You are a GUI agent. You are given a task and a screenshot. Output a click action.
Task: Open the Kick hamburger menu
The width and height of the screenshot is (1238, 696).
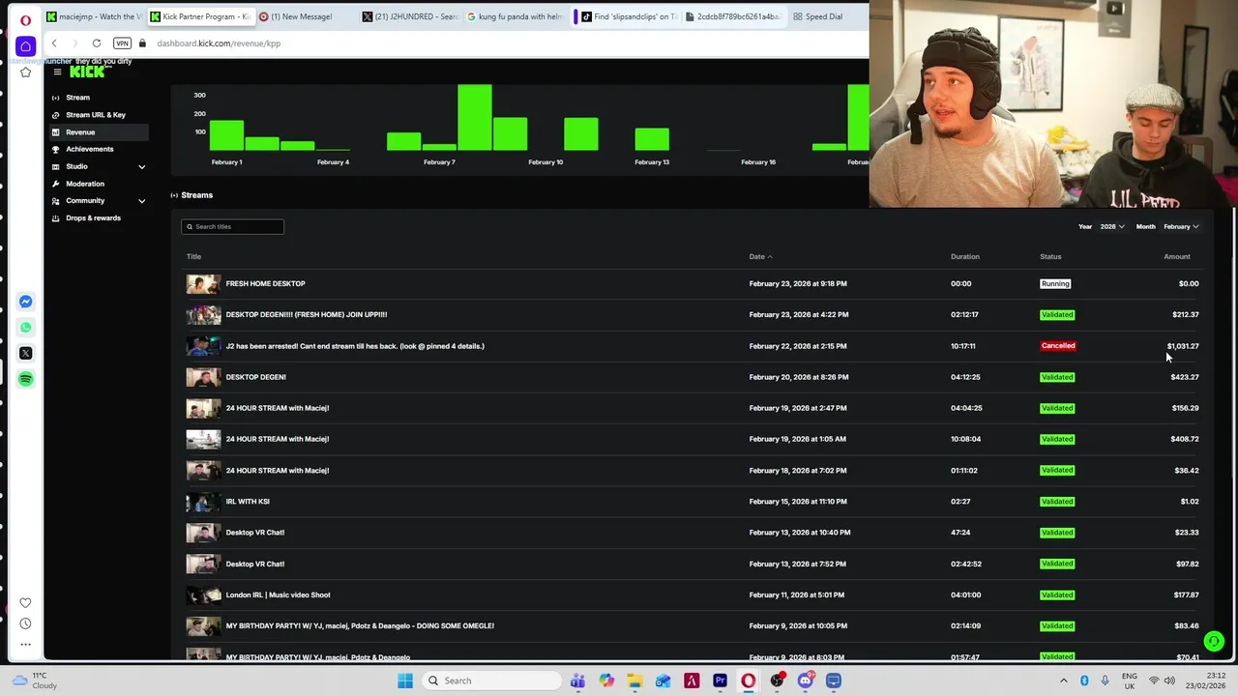[x=57, y=72]
